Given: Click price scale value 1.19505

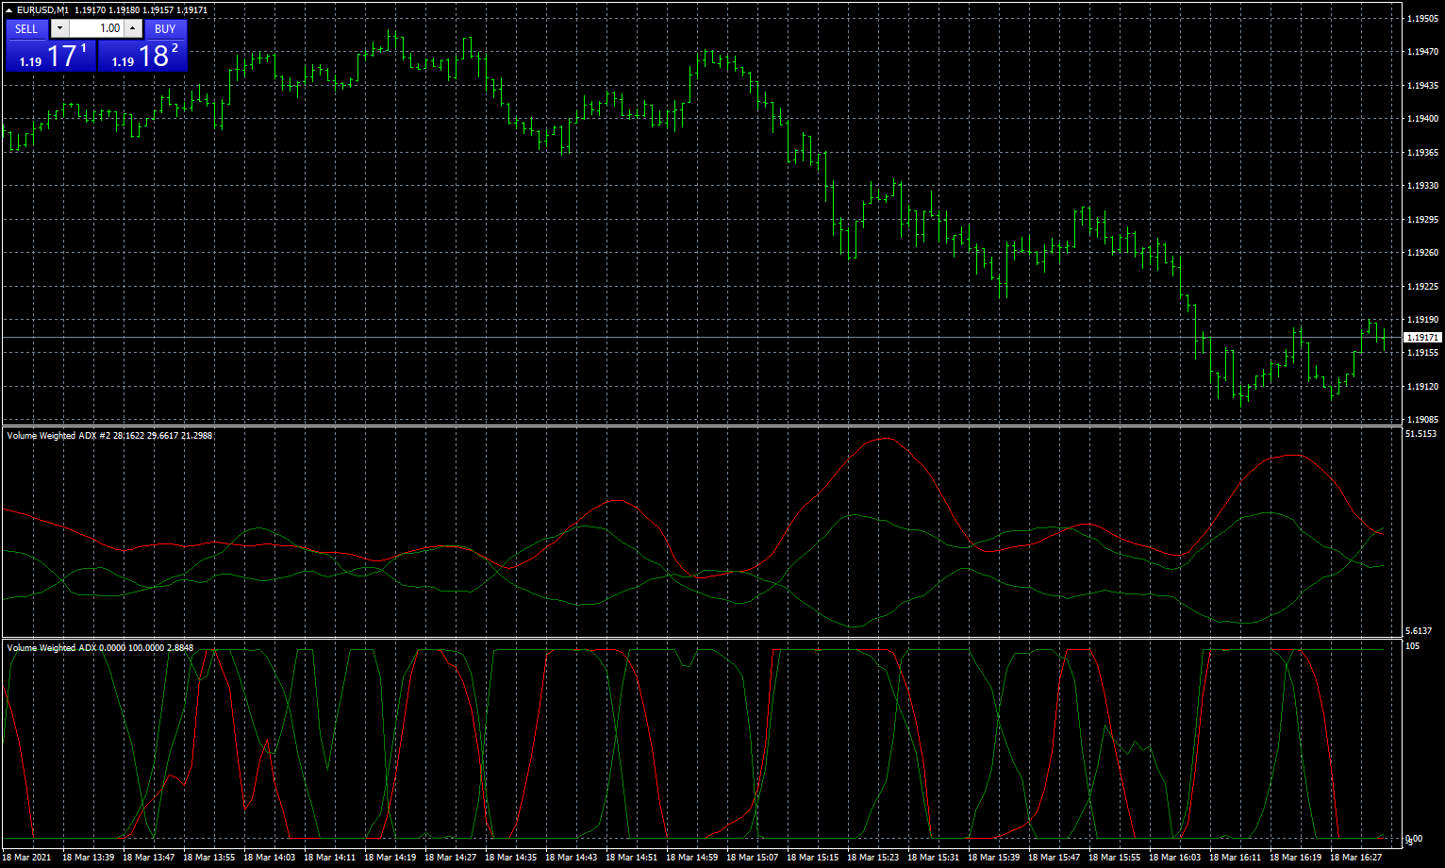Looking at the screenshot, I should 1422,19.
